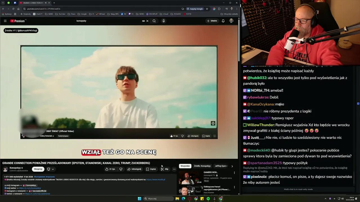Open the YouTube account avatar menu
The height and width of the screenshot is (202, 360).
(x=231, y=21)
